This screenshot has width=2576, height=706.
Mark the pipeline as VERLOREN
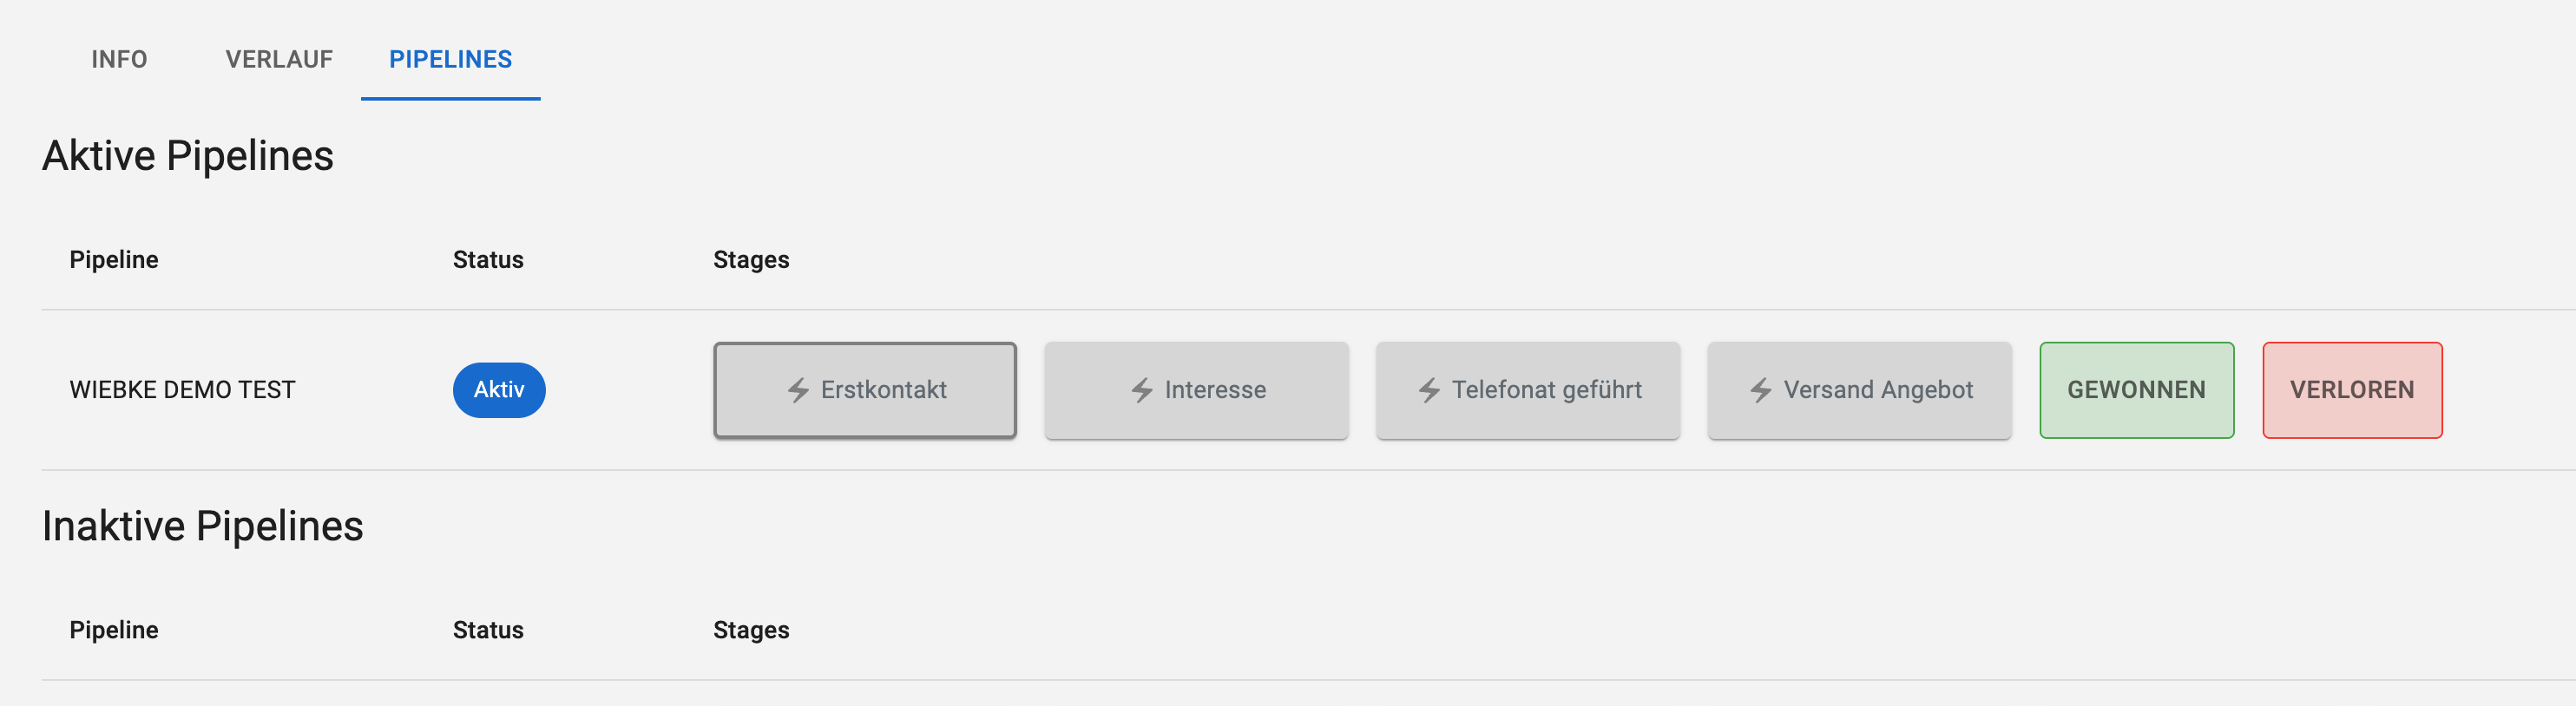click(x=2352, y=390)
